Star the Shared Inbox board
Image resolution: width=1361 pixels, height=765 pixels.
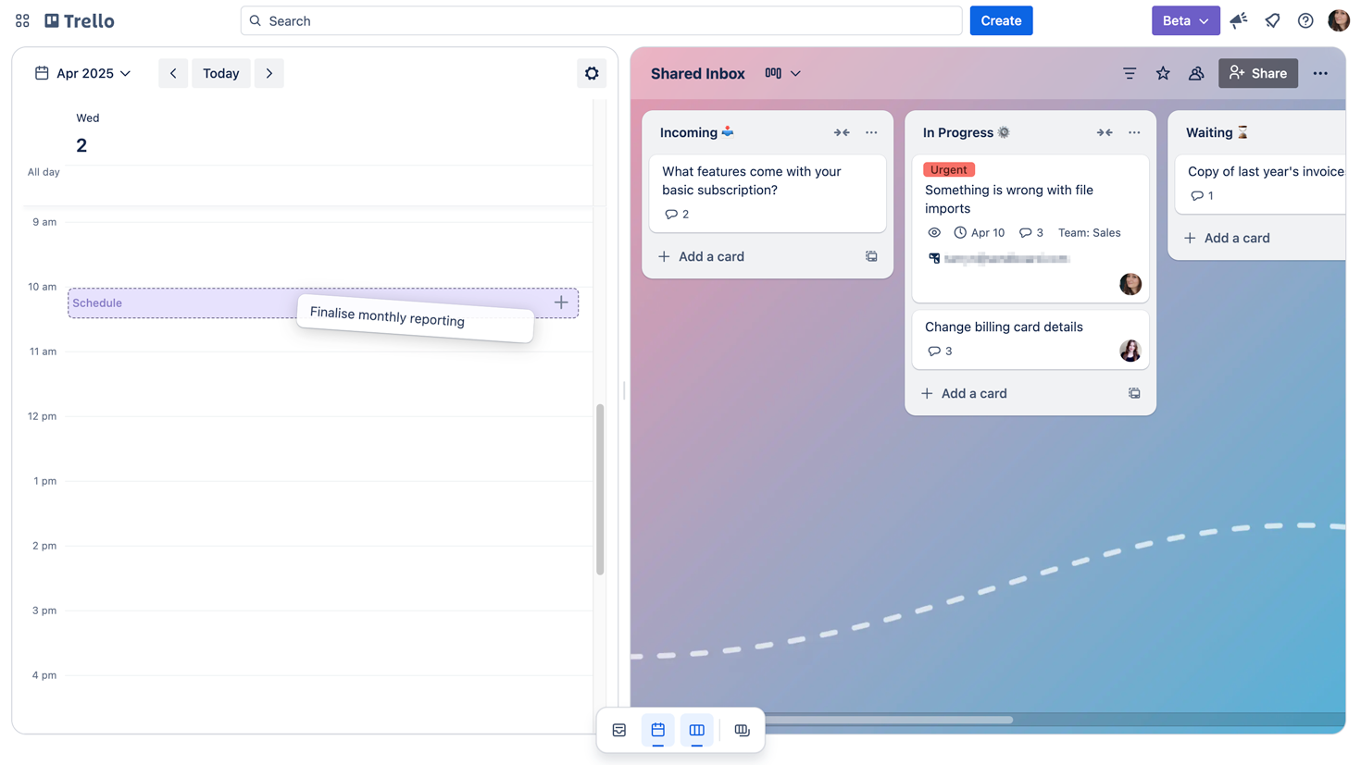(x=1162, y=73)
